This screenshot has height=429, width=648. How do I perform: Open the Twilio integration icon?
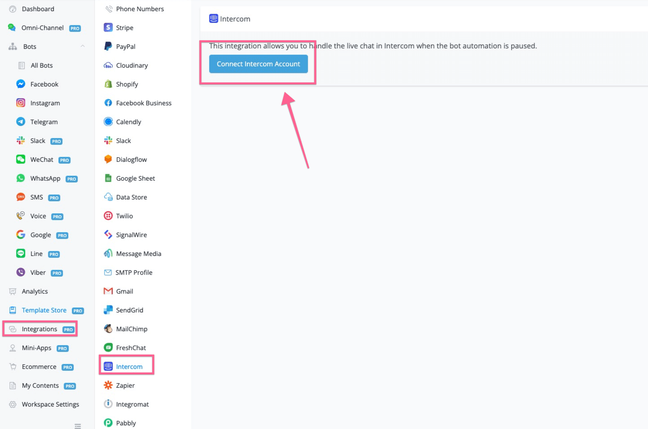pos(108,216)
